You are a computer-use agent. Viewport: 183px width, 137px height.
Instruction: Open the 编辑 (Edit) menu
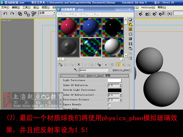(x=16, y=8)
